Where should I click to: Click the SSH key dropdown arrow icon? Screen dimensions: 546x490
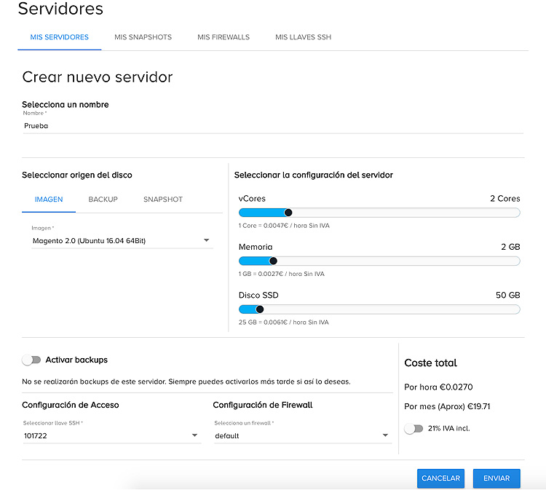[x=194, y=435]
